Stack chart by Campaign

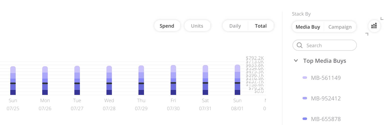point(340,27)
